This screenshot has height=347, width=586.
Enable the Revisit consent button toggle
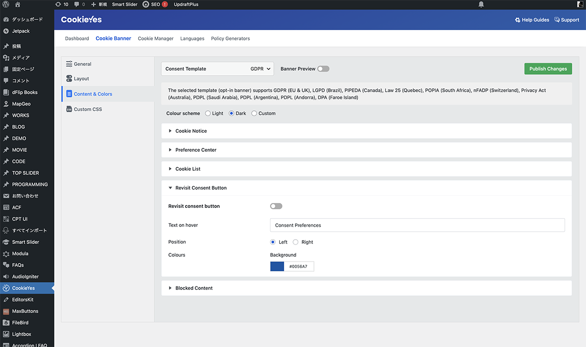click(x=276, y=206)
